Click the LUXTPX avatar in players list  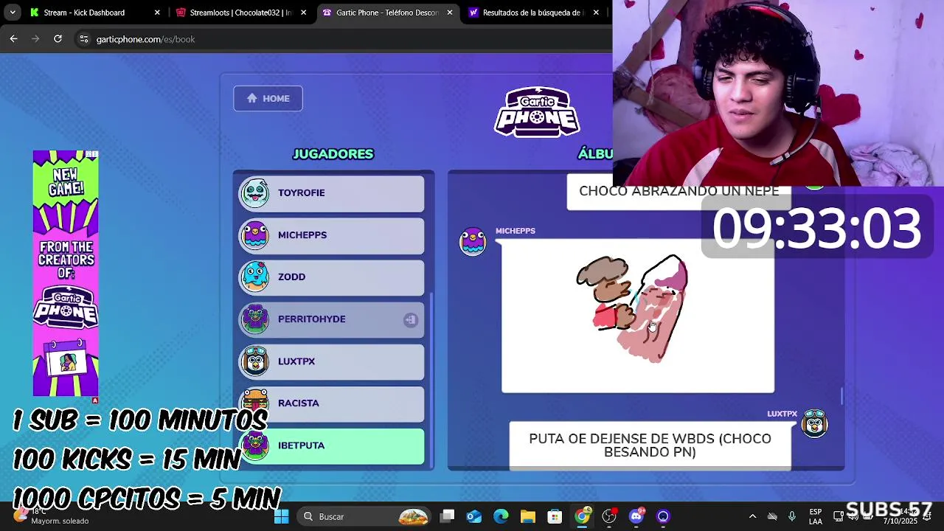pyautogui.click(x=255, y=361)
